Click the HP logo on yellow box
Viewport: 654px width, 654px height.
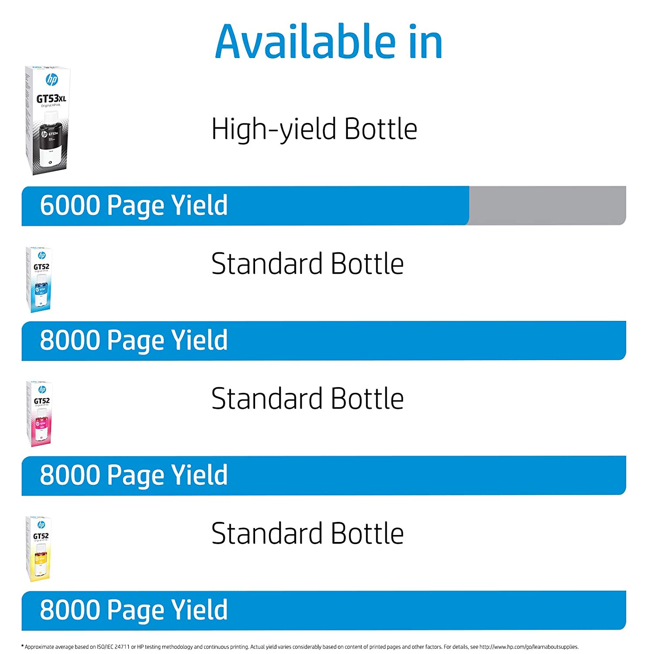41,525
